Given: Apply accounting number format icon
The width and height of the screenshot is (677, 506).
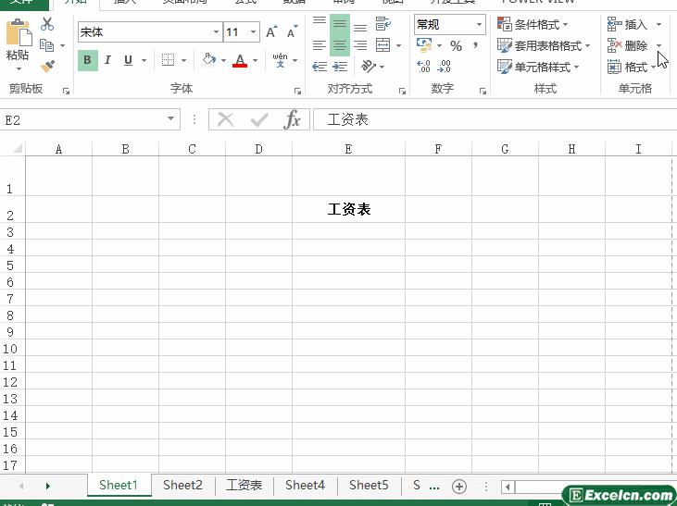Looking at the screenshot, I should click(x=424, y=44).
